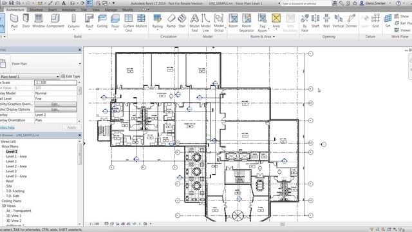The width and height of the screenshot is (412, 232).
Task: Click the View Scale value field
Action: click(55, 82)
